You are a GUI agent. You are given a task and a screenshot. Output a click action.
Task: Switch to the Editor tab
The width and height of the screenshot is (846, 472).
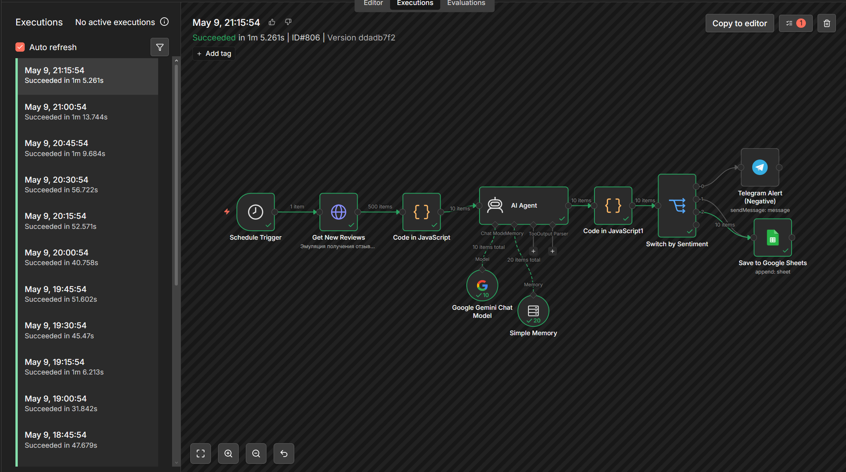point(373,3)
